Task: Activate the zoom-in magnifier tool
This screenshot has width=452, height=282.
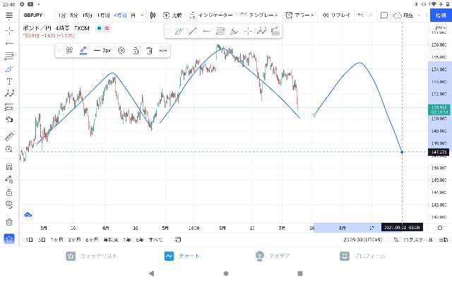Action: click(9, 149)
